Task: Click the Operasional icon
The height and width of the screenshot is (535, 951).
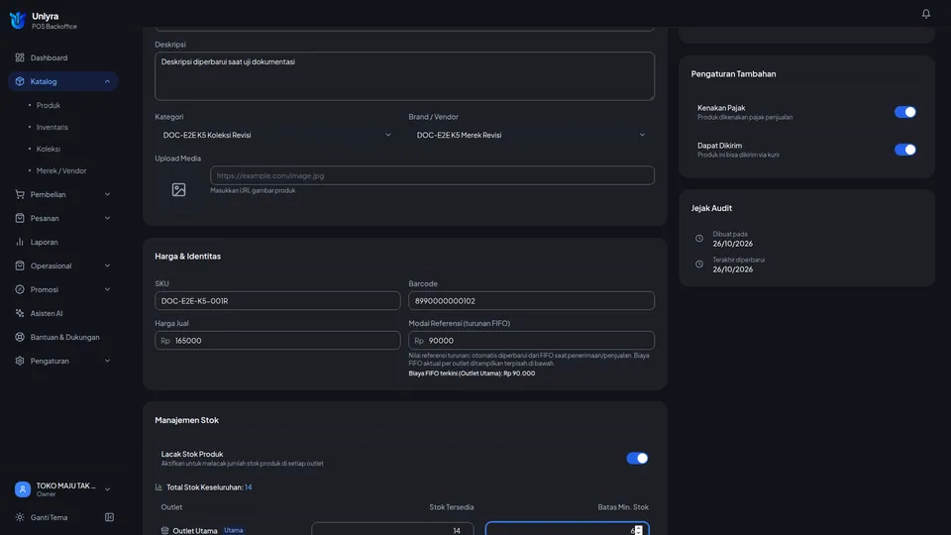Action: (20, 266)
